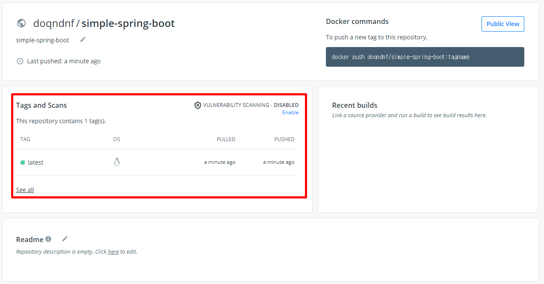Click the pushed 'a minute ago' cell
The width and height of the screenshot is (544, 284).
click(279, 163)
